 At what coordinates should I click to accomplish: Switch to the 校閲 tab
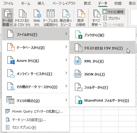point(118,4)
